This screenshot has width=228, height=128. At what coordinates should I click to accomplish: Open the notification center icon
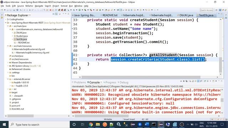click(222, 124)
